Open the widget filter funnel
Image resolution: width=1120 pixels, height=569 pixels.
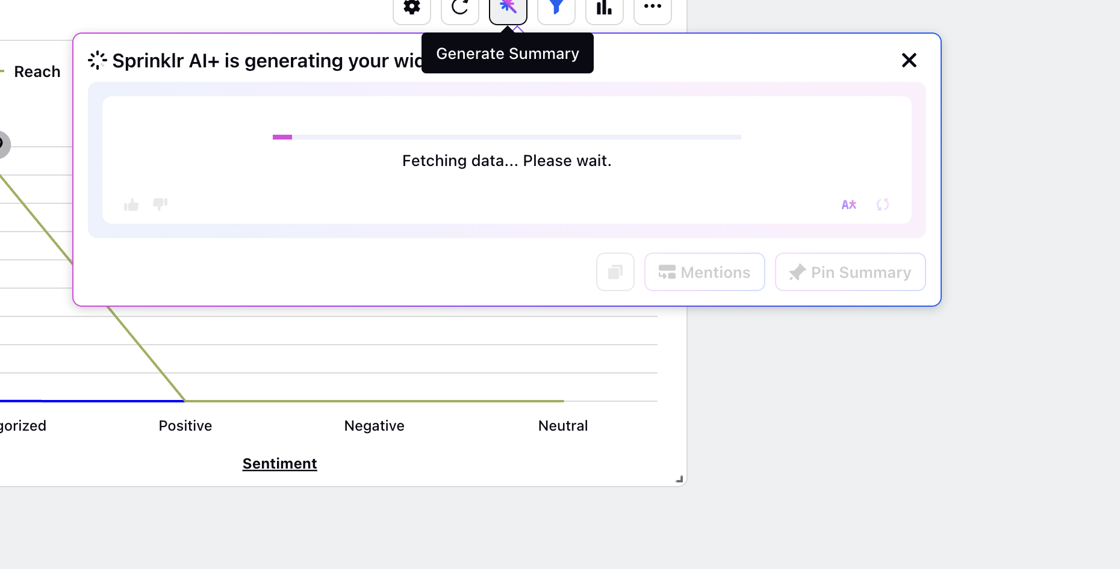(556, 8)
